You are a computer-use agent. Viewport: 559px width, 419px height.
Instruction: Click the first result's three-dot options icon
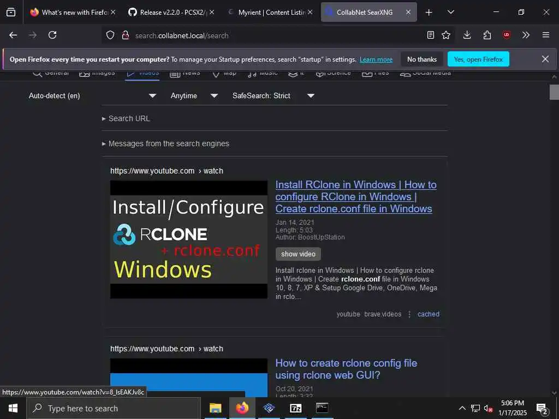(x=409, y=314)
